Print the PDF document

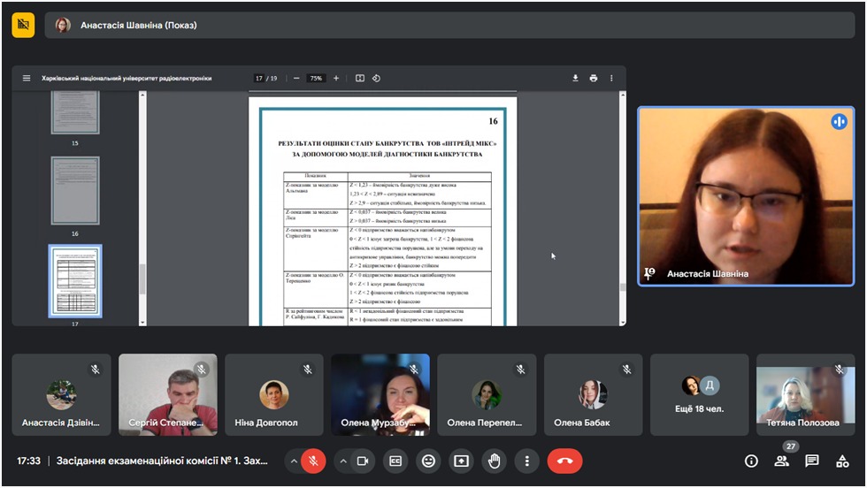coord(594,78)
